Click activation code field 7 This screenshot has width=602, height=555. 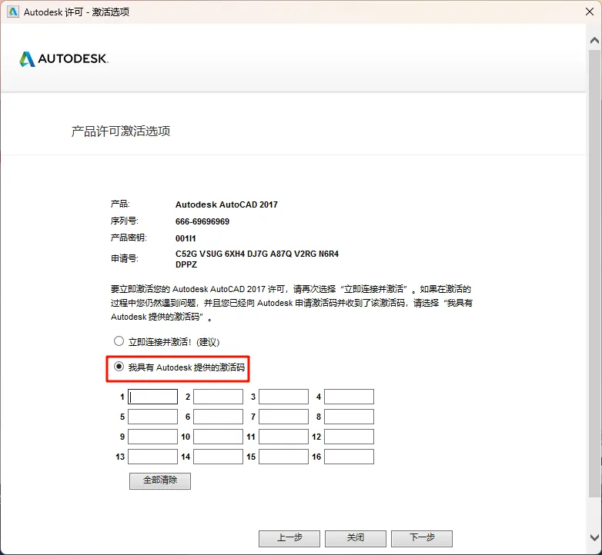click(284, 417)
